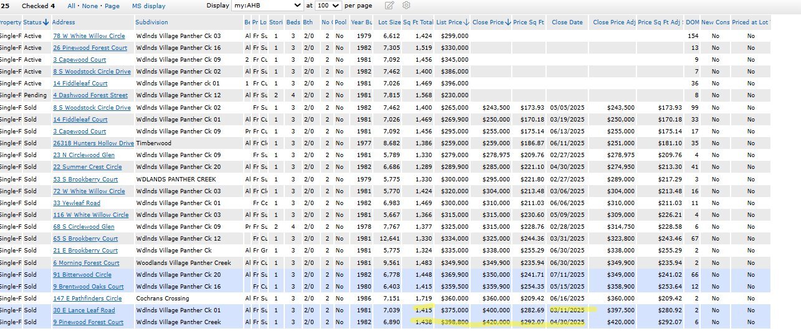Screen dimensions: 801x336
Task: Open 78 W White Willow Circle listing
Action: tap(89, 36)
